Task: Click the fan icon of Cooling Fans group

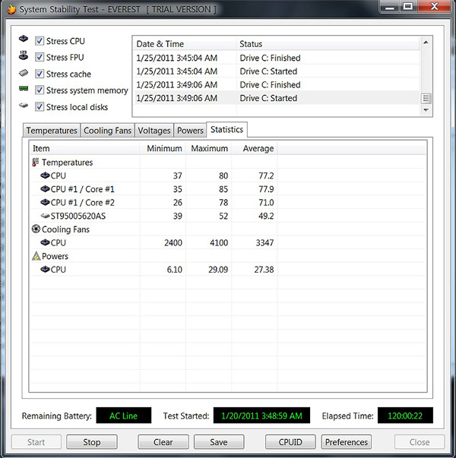Action: click(36, 229)
